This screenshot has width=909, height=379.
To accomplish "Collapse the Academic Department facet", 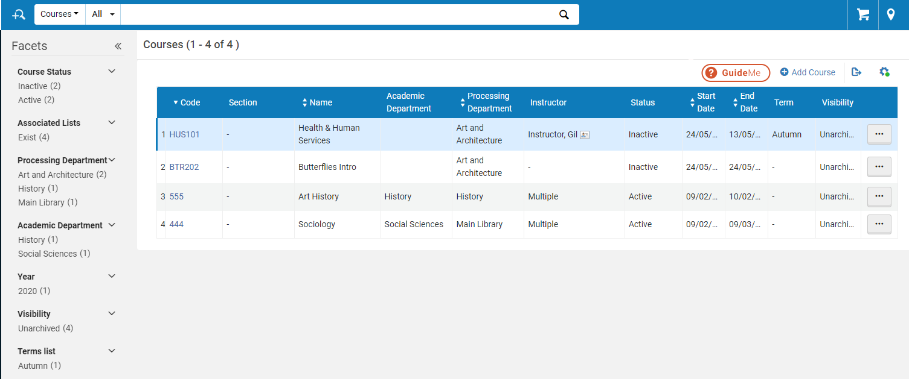I will coord(111,225).
